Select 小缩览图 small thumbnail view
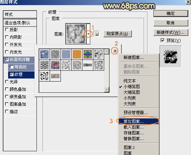The height and width of the screenshot is (155, 191). [x=139, y=87]
